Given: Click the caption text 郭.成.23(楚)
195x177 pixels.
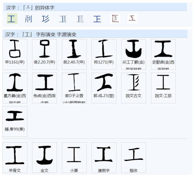Looking at the screenshot, I should pos(104,96).
